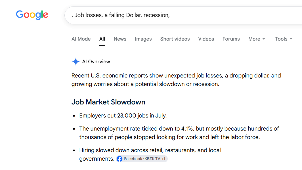302x170 pixels.
Task: Click inside the search query field
Action: point(183,15)
